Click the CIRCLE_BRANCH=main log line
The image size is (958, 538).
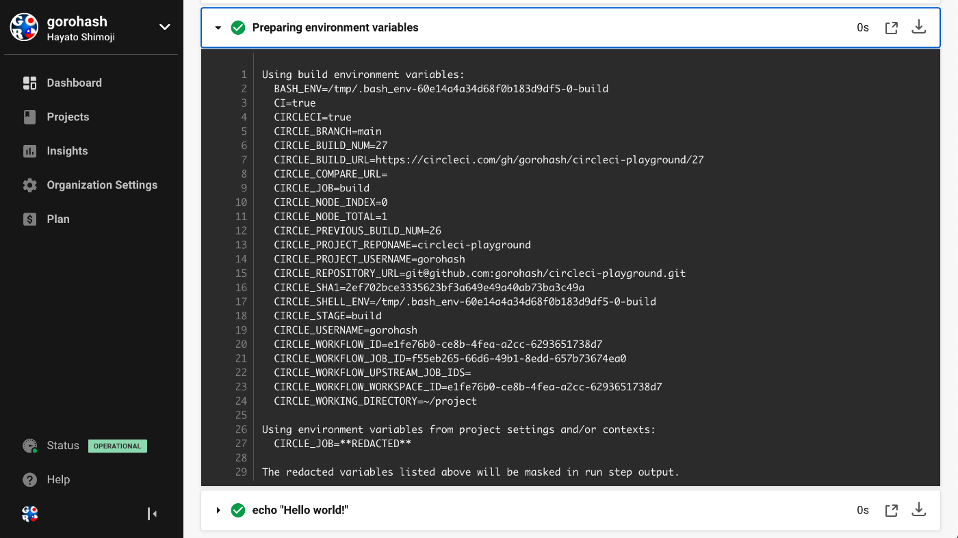pyautogui.click(x=328, y=131)
